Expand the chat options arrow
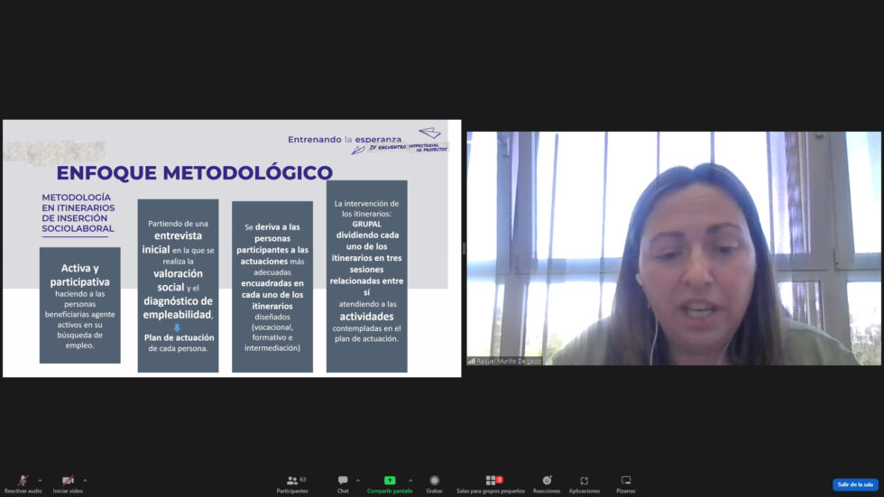This screenshot has width=884, height=497. click(358, 480)
